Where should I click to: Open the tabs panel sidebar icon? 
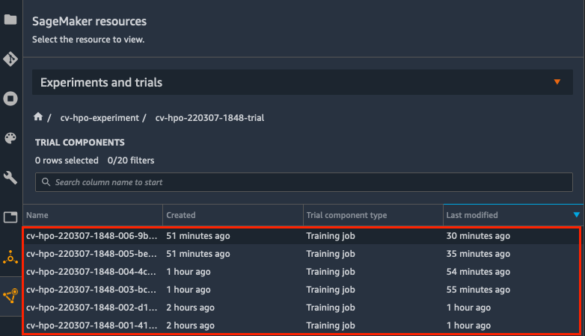pyautogui.click(x=10, y=217)
